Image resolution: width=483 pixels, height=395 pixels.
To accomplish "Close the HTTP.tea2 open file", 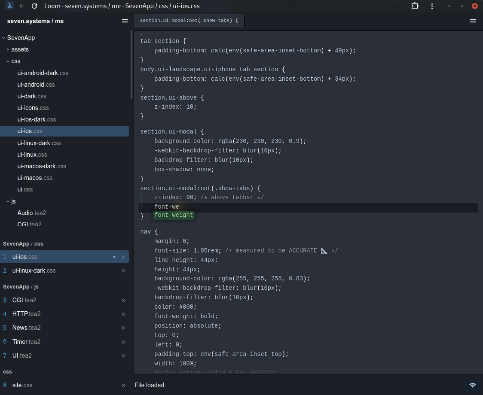I will tap(123, 314).
